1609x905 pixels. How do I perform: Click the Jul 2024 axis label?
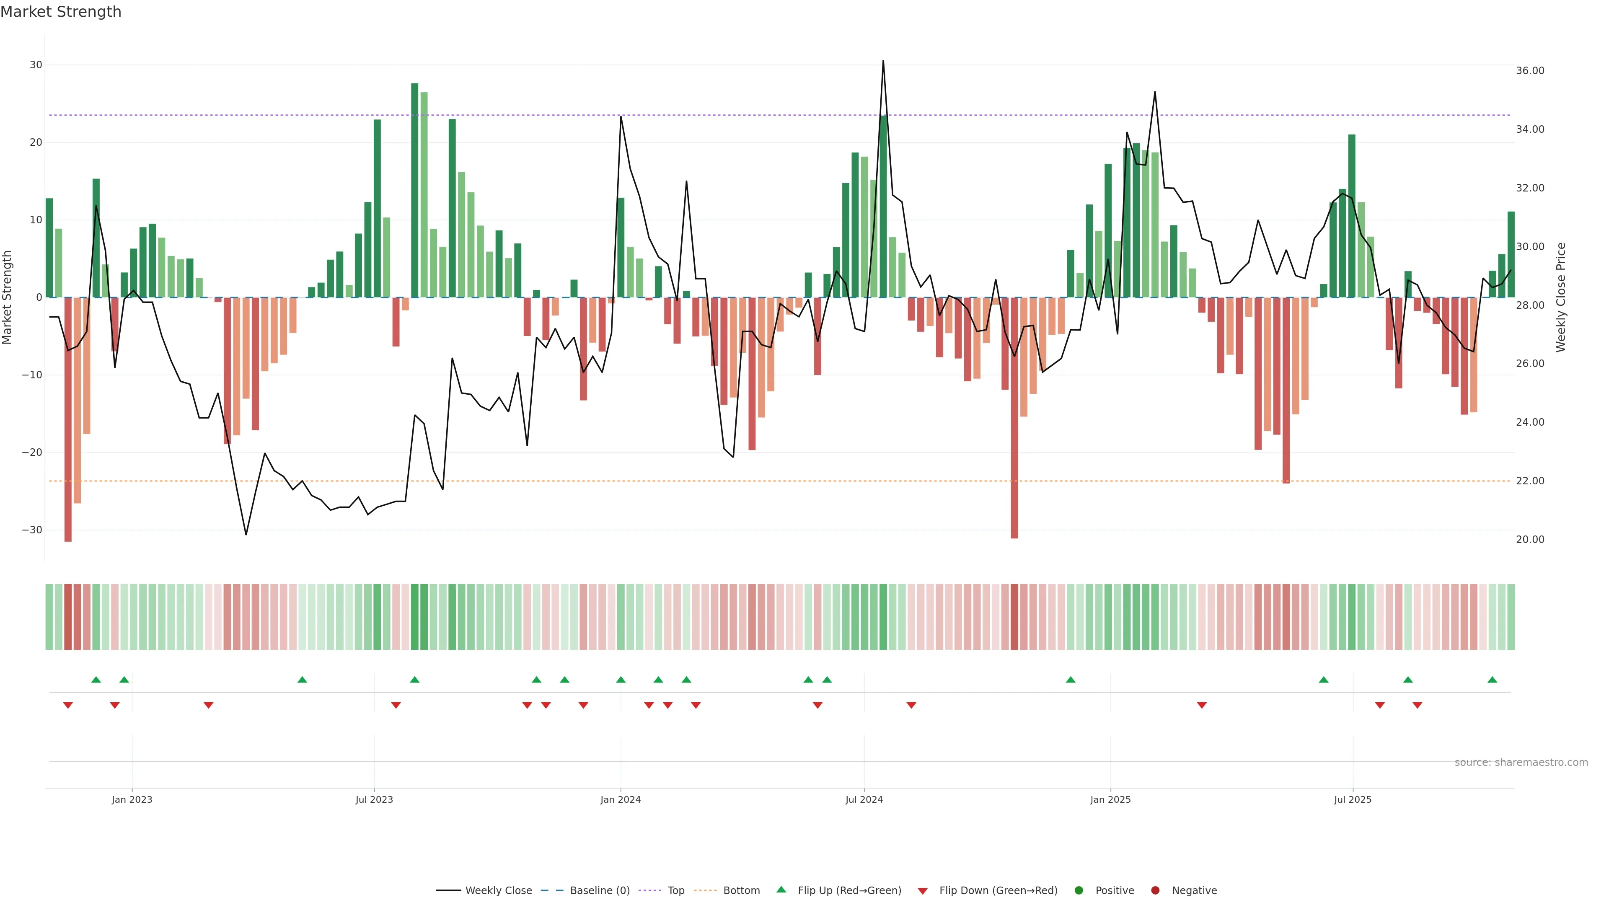(x=864, y=799)
